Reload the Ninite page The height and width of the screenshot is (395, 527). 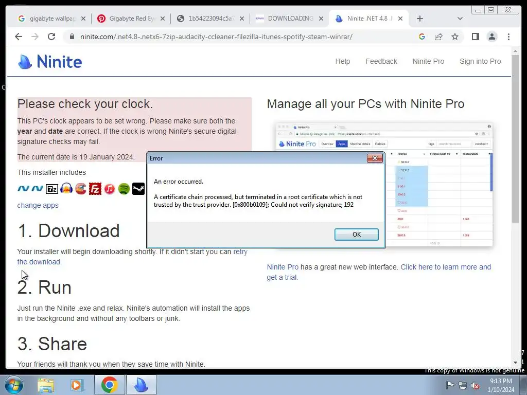(51, 37)
